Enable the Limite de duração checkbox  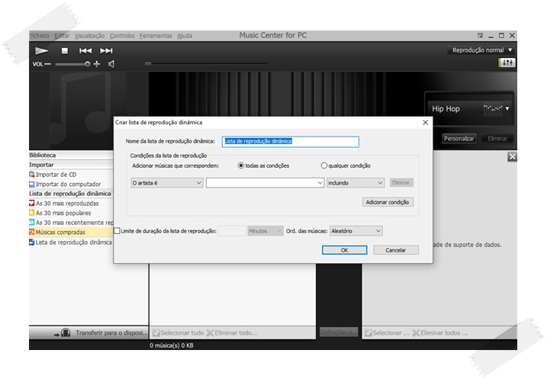117,231
